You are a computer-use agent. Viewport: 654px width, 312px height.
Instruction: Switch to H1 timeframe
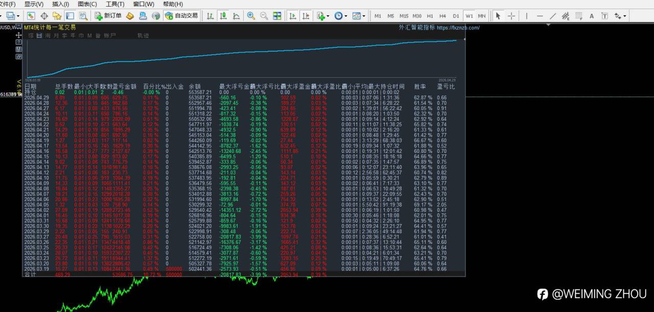click(x=430, y=16)
